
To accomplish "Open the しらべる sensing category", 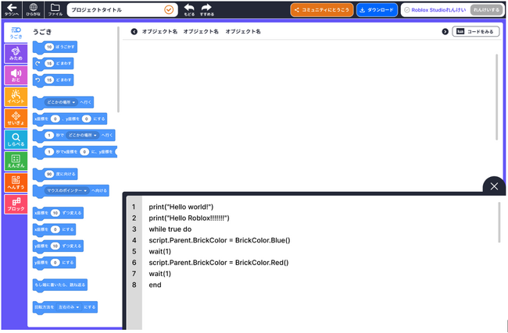I will coord(16,140).
